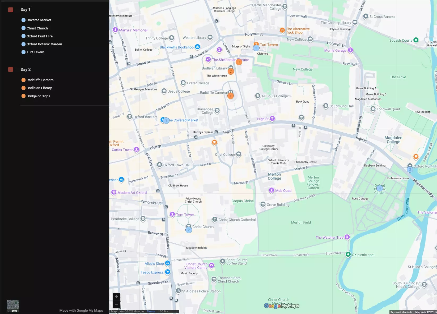
Task: Click The Sheldonian Theatre icon
Action: [x=208, y=59]
